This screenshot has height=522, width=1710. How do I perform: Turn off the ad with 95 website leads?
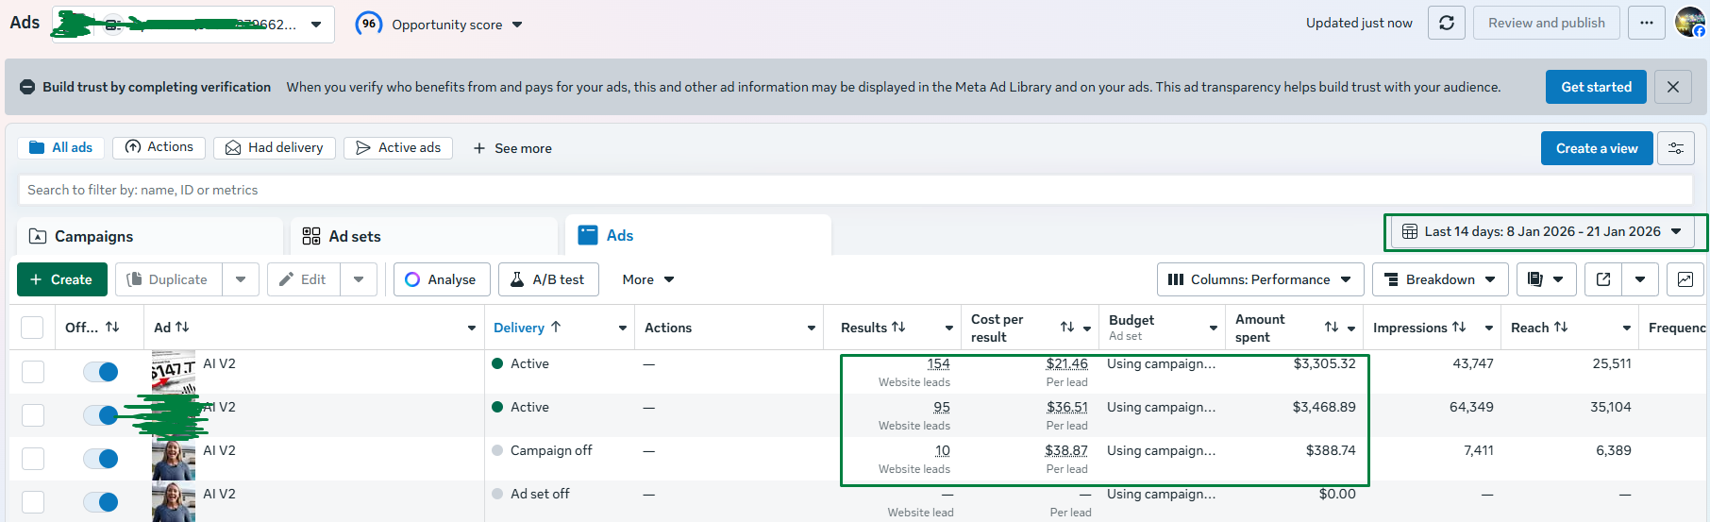(101, 415)
